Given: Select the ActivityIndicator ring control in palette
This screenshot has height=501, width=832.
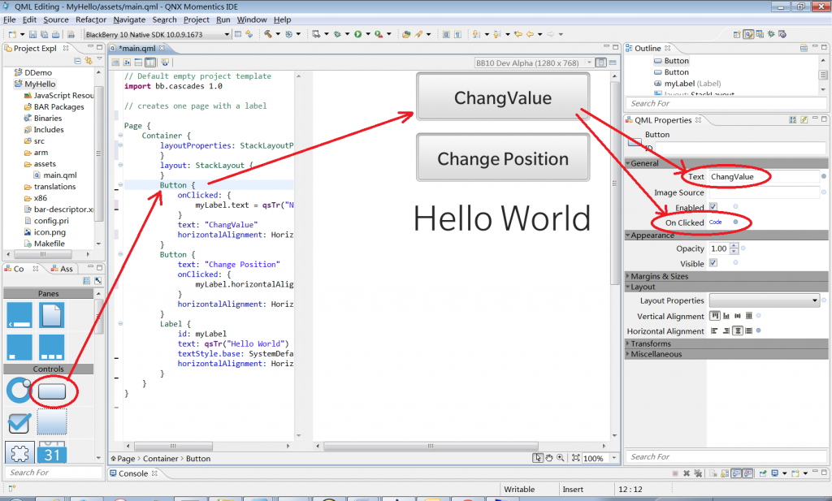Looking at the screenshot, I should click(x=19, y=391).
